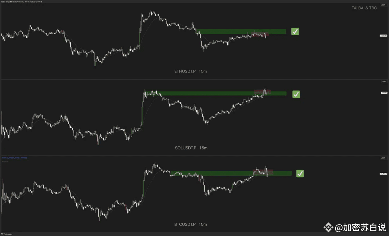Click the green resistance zone on SOL chart
The width and height of the screenshot is (389, 236).
pyautogui.click(x=215, y=93)
